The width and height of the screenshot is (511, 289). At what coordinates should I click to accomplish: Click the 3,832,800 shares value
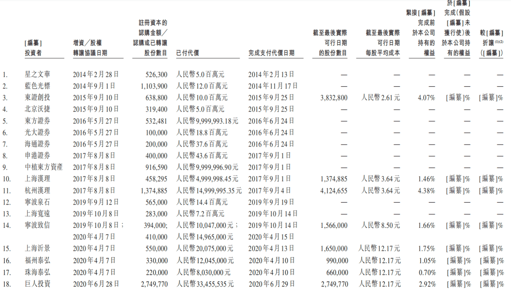click(x=334, y=98)
